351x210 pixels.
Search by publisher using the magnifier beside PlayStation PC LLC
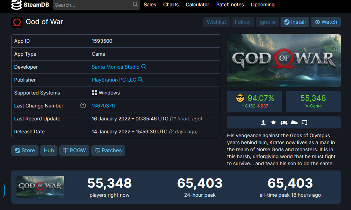tap(140, 79)
